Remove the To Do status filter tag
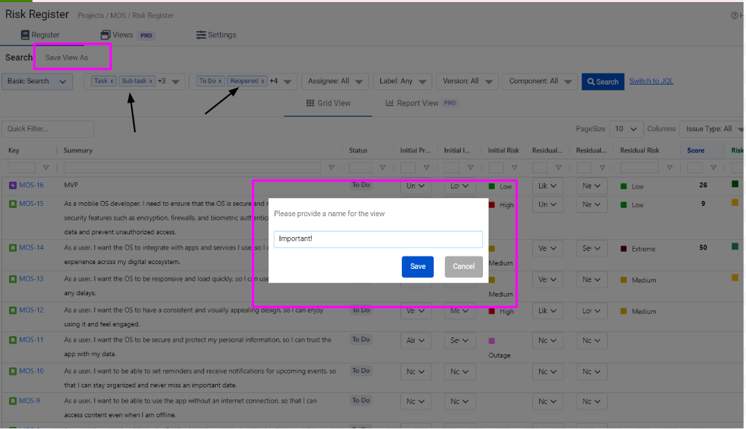The width and height of the screenshot is (746, 429). 220,81
